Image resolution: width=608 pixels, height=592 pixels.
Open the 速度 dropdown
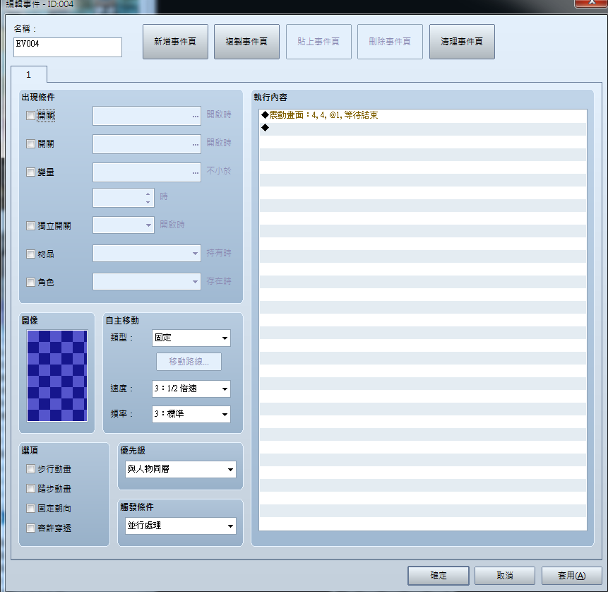pos(191,389)
